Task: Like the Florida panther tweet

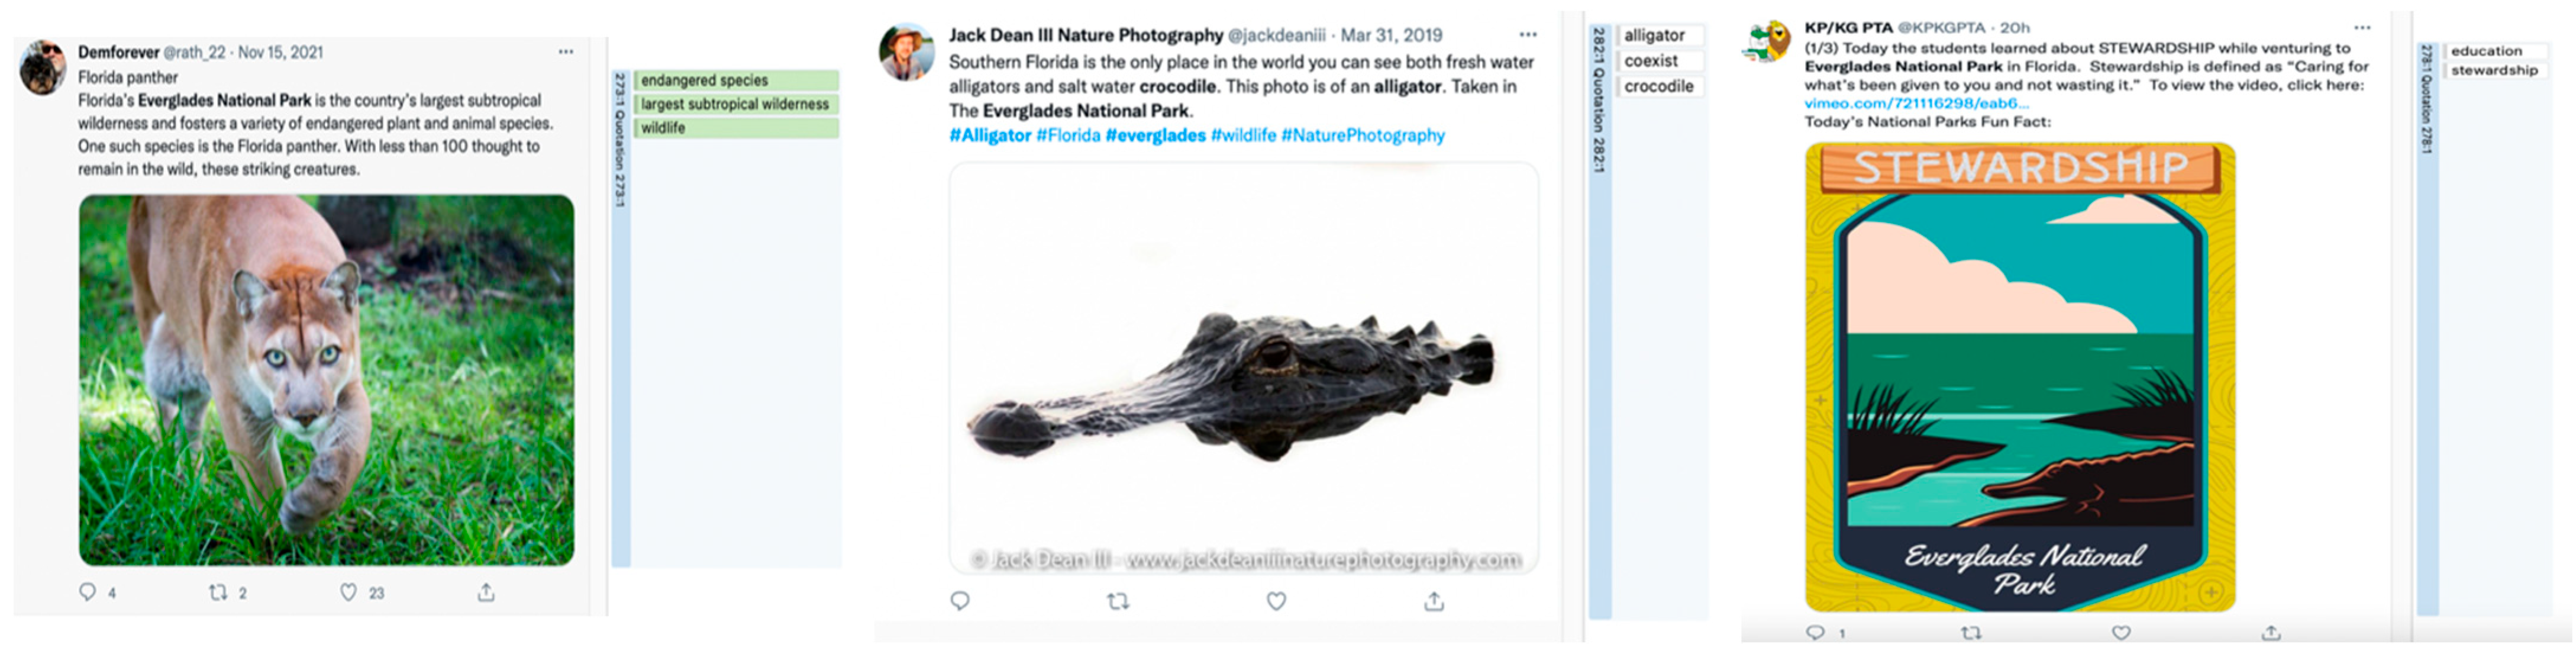Action: 348,592
